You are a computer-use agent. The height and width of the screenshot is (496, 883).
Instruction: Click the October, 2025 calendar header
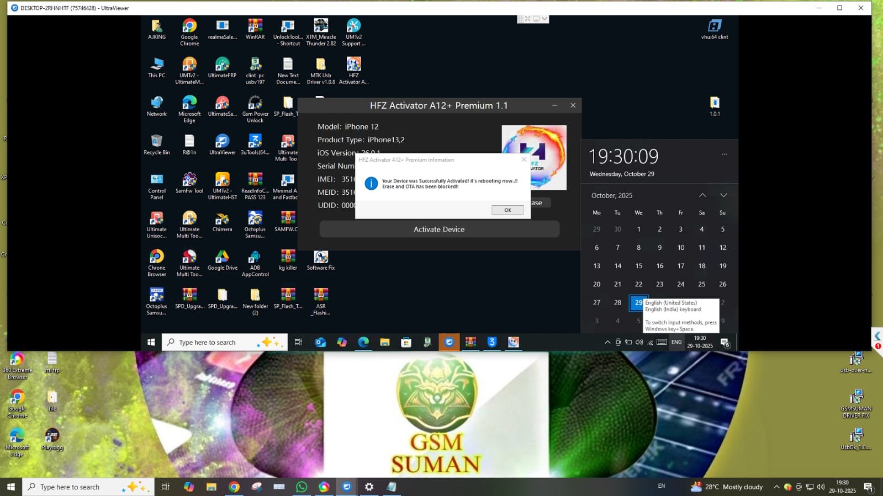[x=612, y=195]
